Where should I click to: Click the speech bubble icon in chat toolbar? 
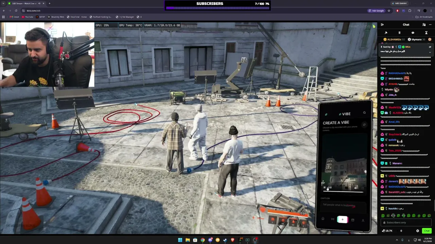(x=413, y=33)
